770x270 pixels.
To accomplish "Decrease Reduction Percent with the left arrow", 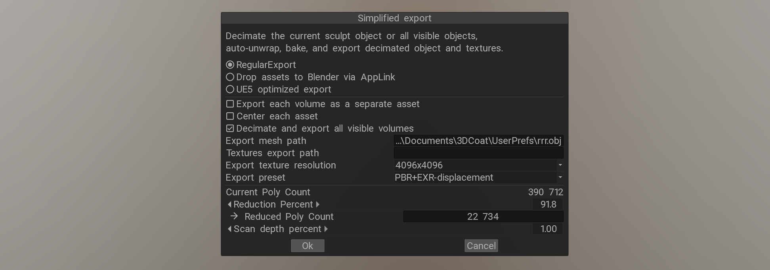I will [x=229, y=204].
